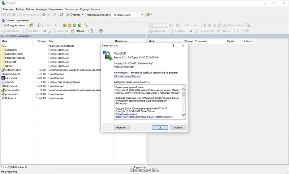The image size is (289, 174).
Task: Click the local filter funnel icon
Action: click(39, 25)
